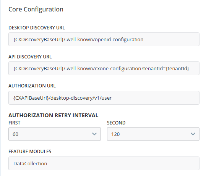
Task: Click the divider line under Core Configuration
Action: coord(111,17)
